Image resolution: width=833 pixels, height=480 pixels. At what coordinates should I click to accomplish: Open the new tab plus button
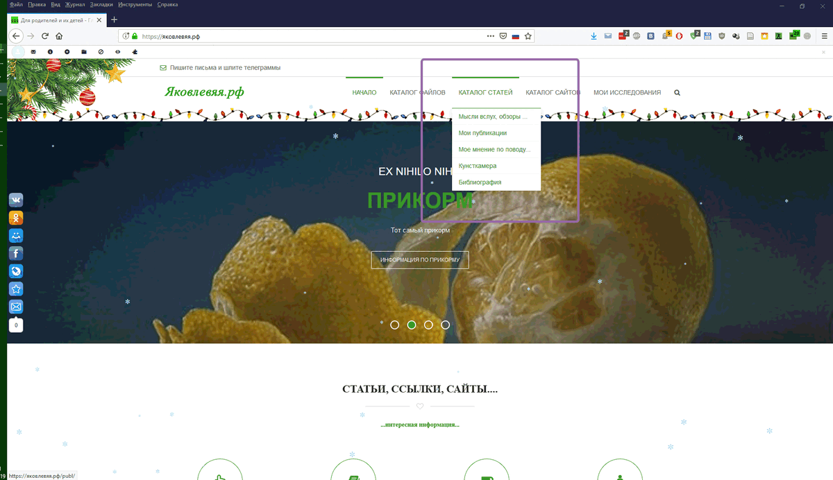click(115, 19)
